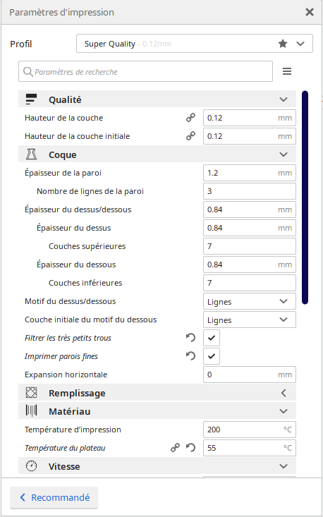Viewport: 323px width, 517px height.
Task: Reset the Imprimer parois fines setting
Action: 190,356
